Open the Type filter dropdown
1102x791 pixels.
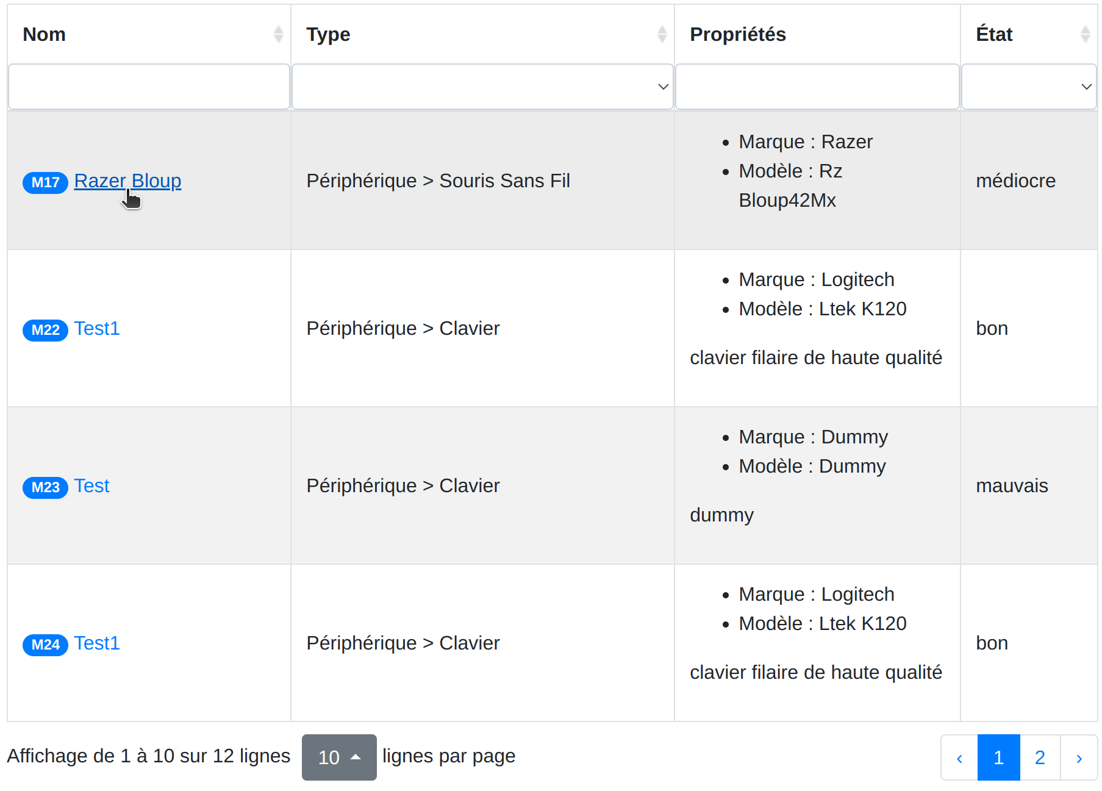point(482,87)
